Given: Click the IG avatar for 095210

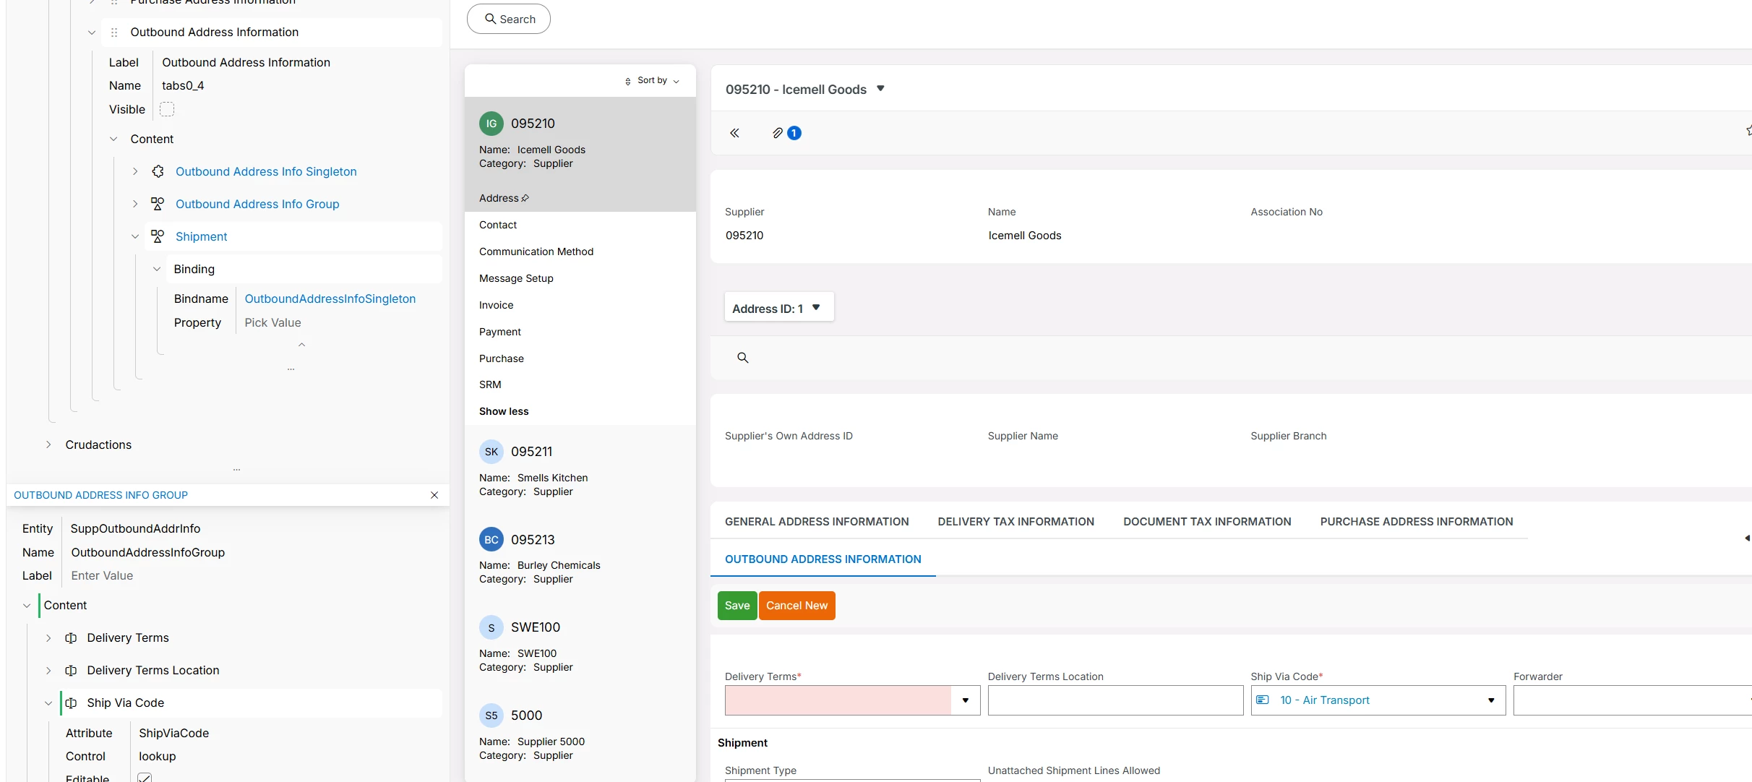Looking at the screenshot, I should click(x=491, y=124).
